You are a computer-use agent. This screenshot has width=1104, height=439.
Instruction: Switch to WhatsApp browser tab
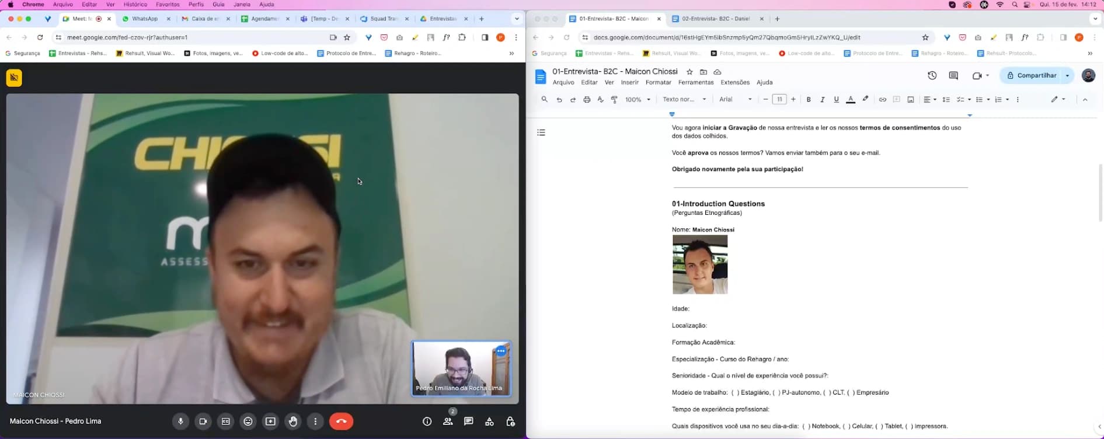tap(145, 19)
